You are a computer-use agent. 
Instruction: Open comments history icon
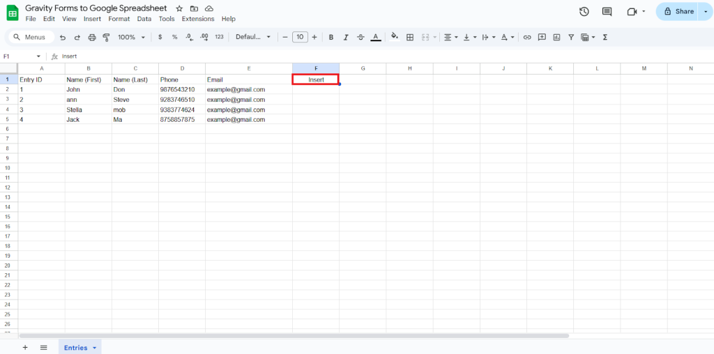coord(607,12)
